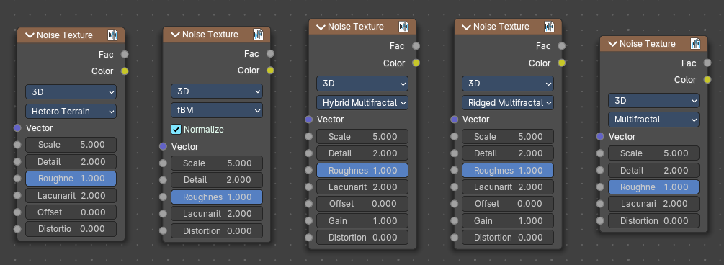The image size is (724, 265).
Task: Uncheck the Normalize checkbox on fBM node
Action: (176, 130)
